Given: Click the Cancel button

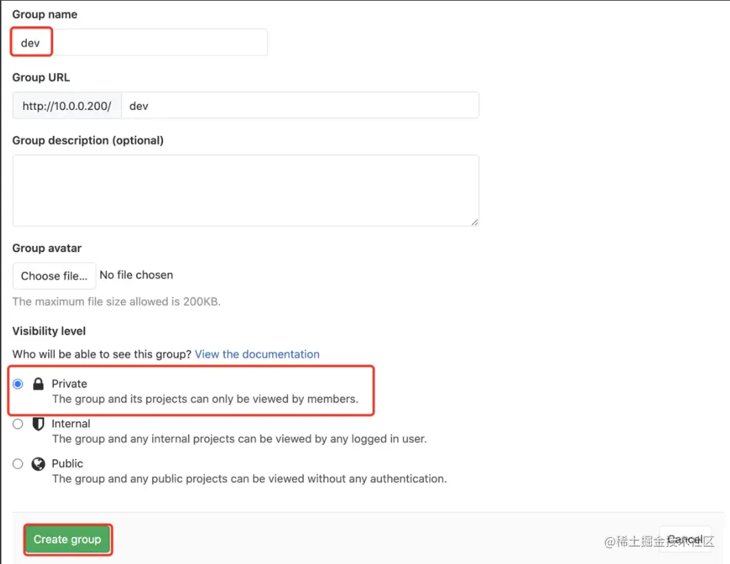Looking at the screenshot, I should coord(685,539).
